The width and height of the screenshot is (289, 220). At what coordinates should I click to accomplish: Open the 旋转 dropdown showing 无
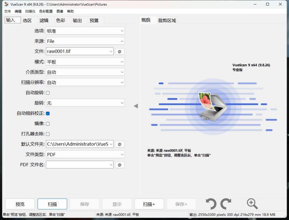click(85, 103)
